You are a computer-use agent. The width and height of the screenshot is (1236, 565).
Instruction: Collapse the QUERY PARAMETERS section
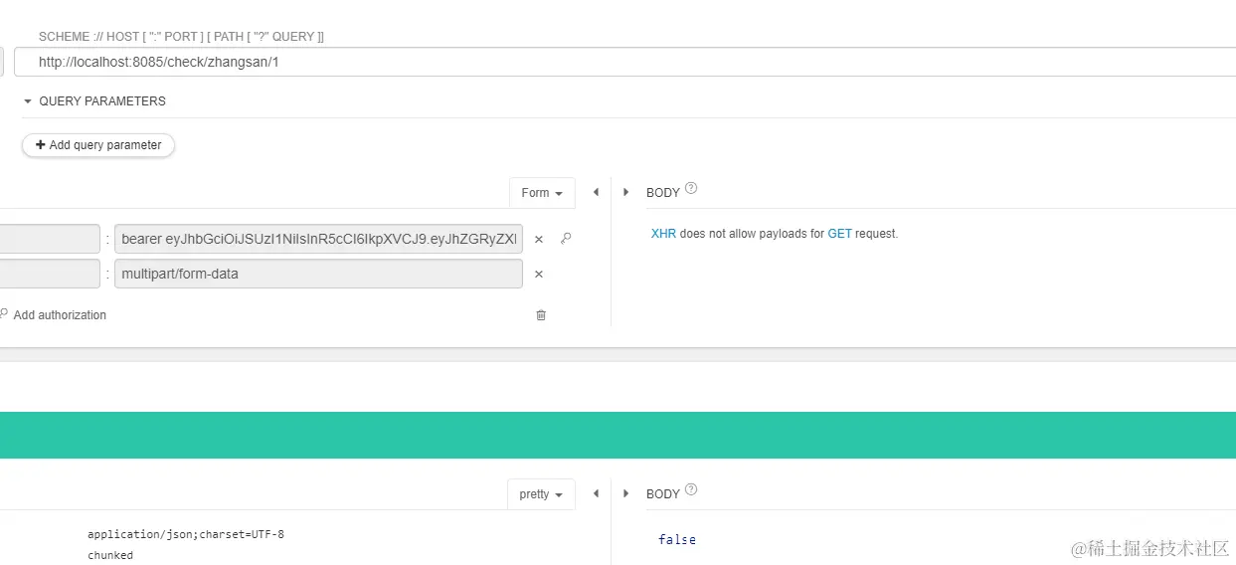point(28,101)
